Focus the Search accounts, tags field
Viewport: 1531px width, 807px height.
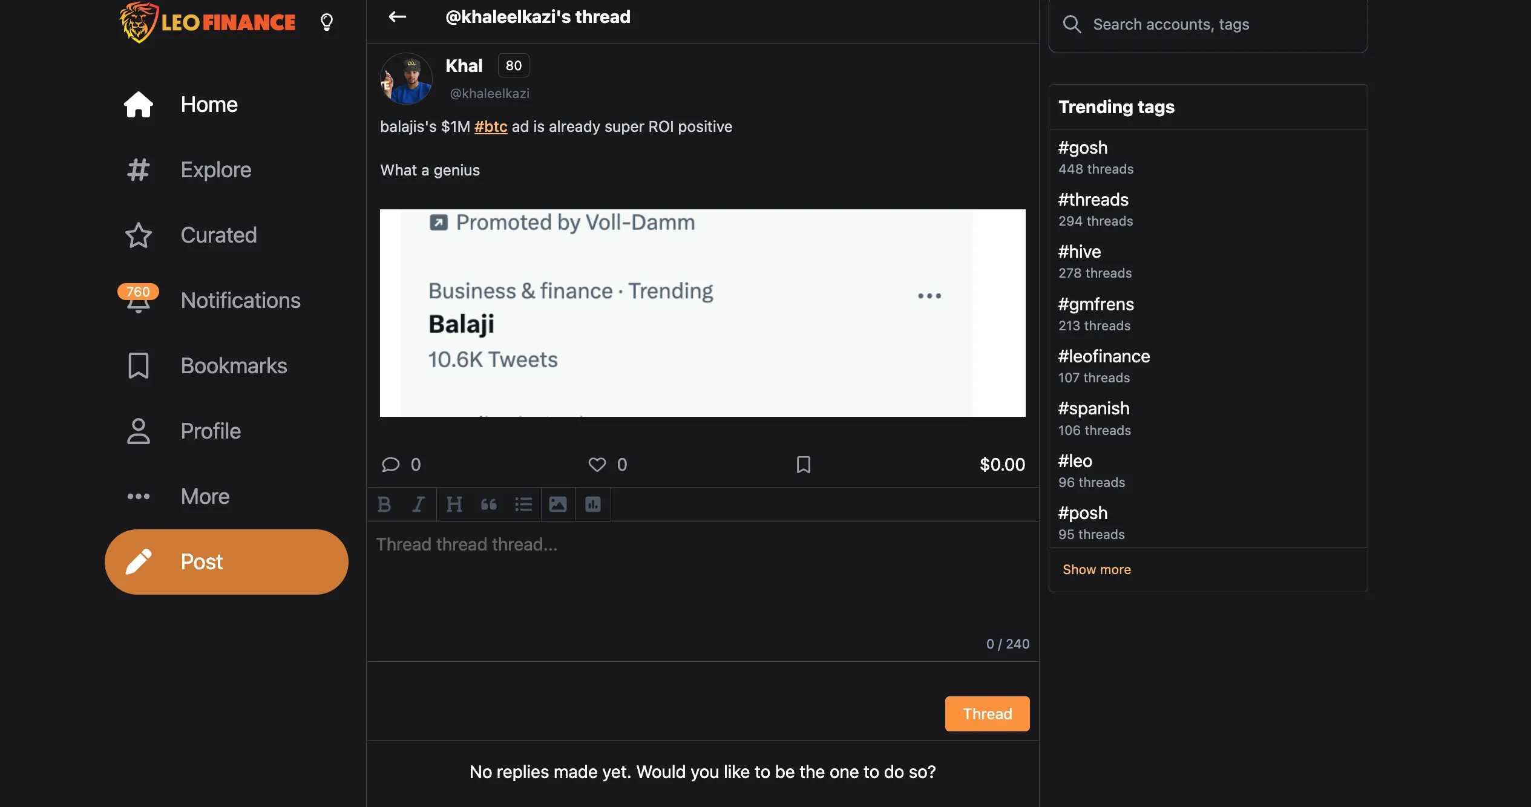(x=1208, y=25)
